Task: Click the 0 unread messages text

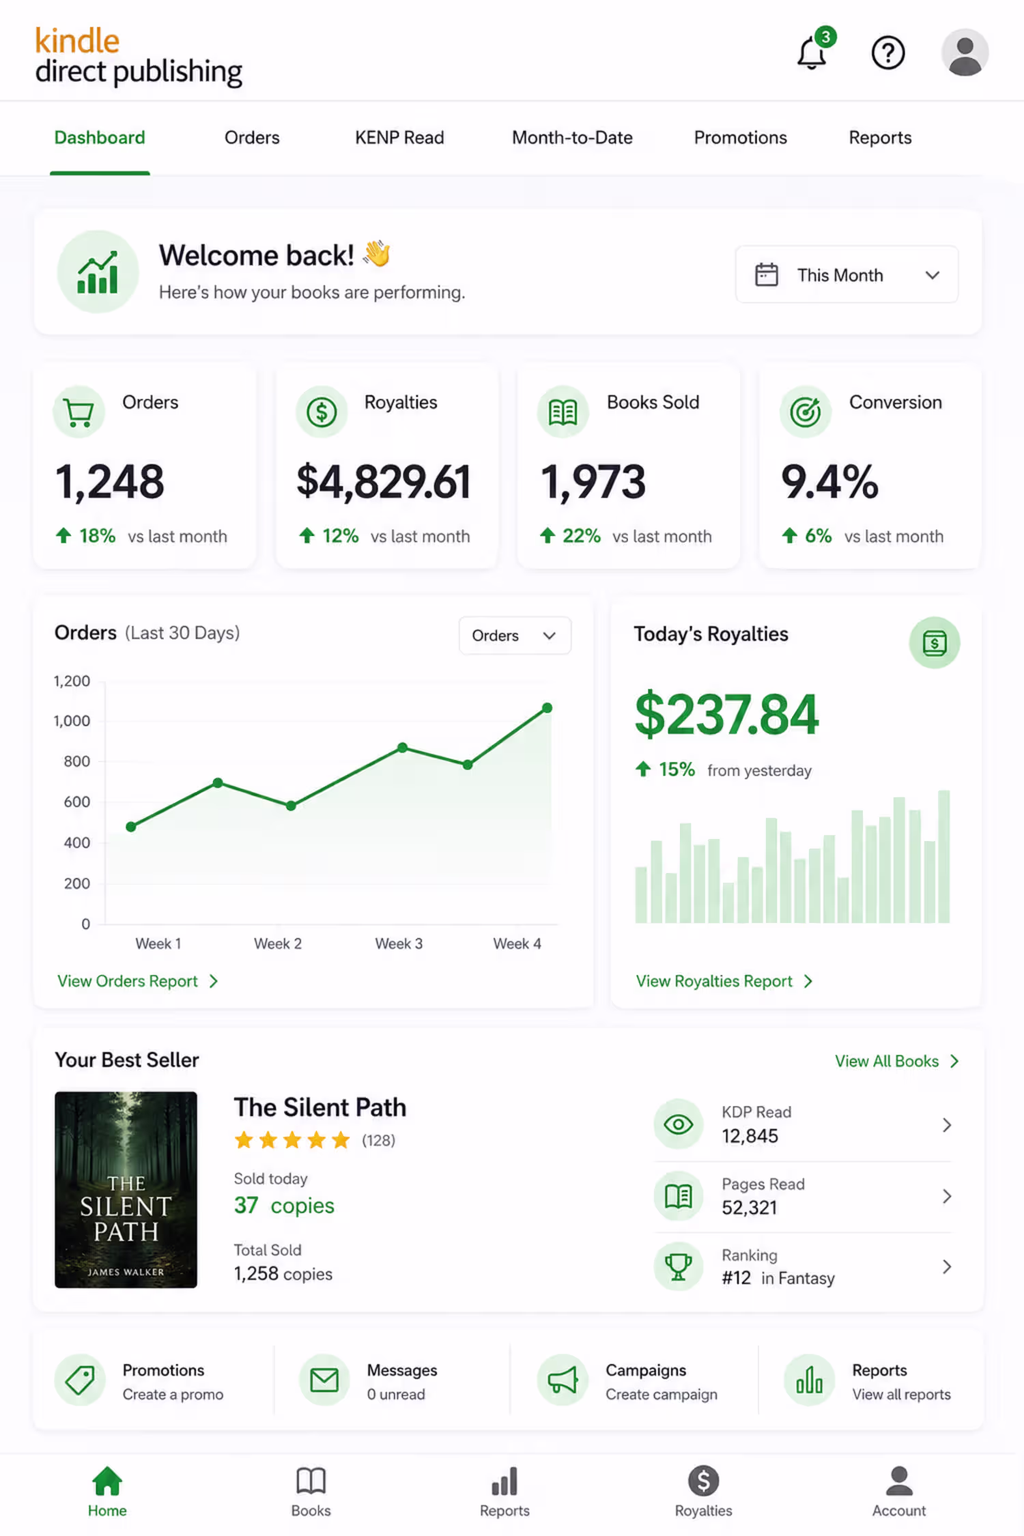Action: click(x=396, y=1394)
